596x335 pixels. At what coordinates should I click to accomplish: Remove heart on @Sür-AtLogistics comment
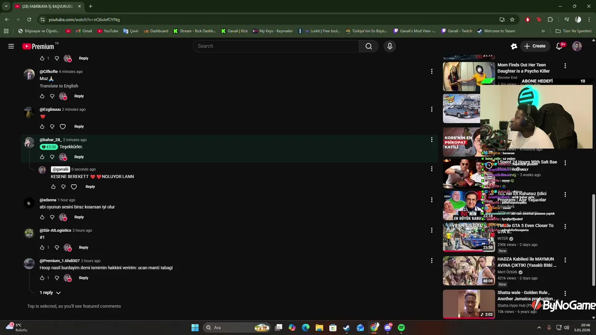point(68,248)
